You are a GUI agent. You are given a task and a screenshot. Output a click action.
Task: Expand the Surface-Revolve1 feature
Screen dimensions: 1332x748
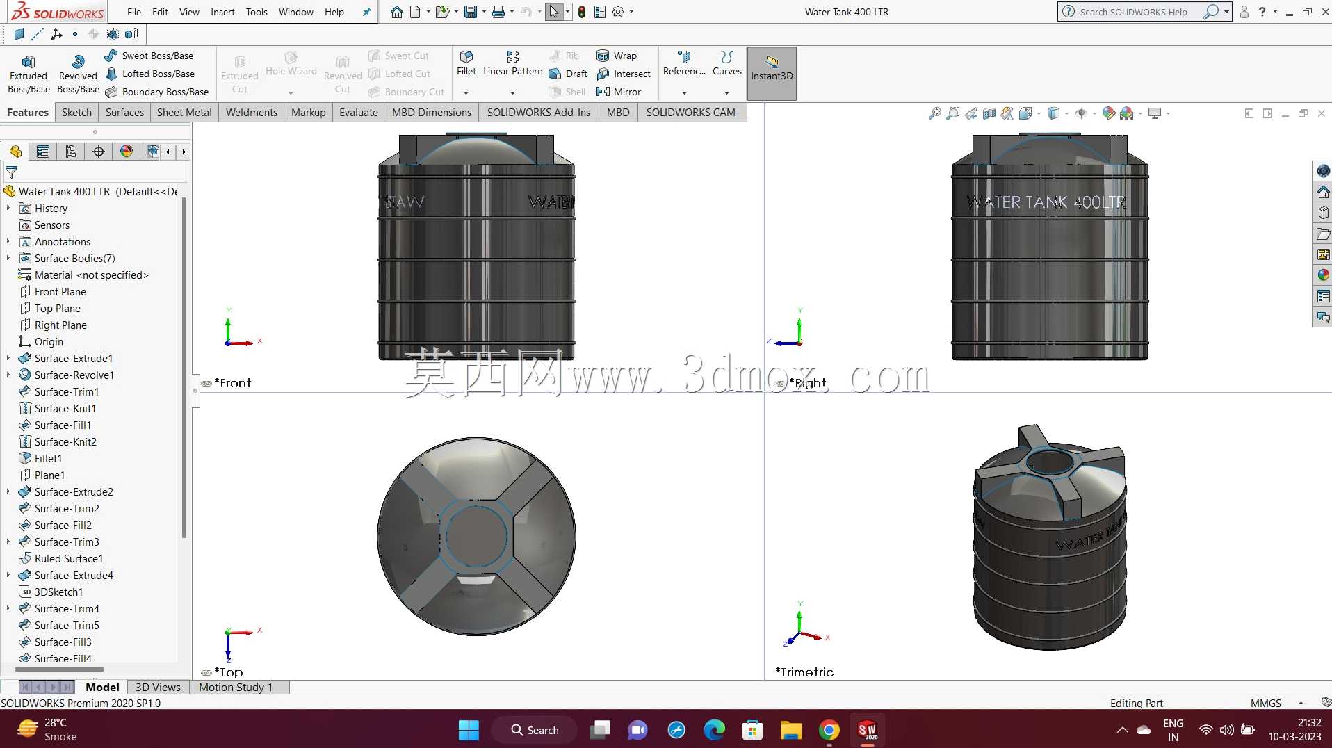coord(8,375)
